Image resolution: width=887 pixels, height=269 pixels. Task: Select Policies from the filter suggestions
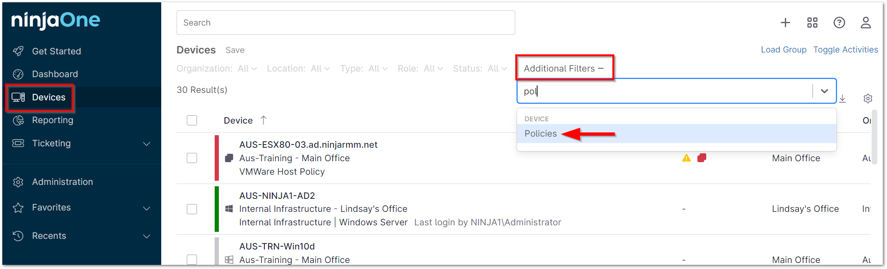coord(540,133)
